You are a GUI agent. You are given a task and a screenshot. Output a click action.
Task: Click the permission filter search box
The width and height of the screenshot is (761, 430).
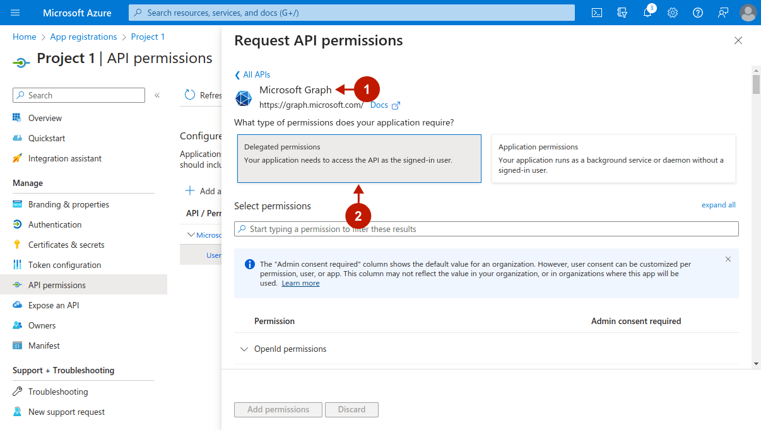pyautogui.click(x=486, y=229)
